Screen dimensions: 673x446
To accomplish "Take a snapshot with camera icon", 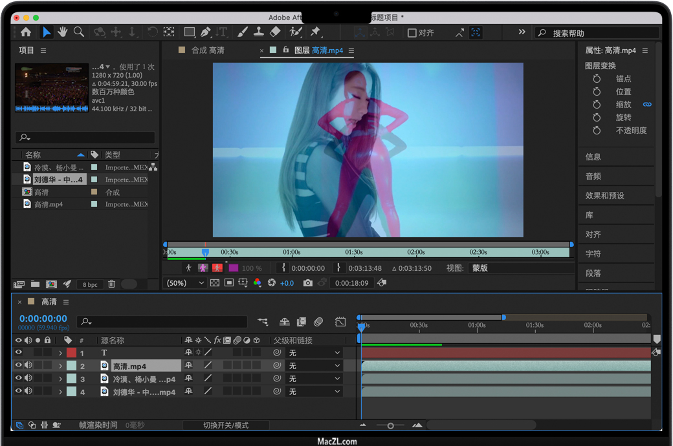I will pos(307,283).
